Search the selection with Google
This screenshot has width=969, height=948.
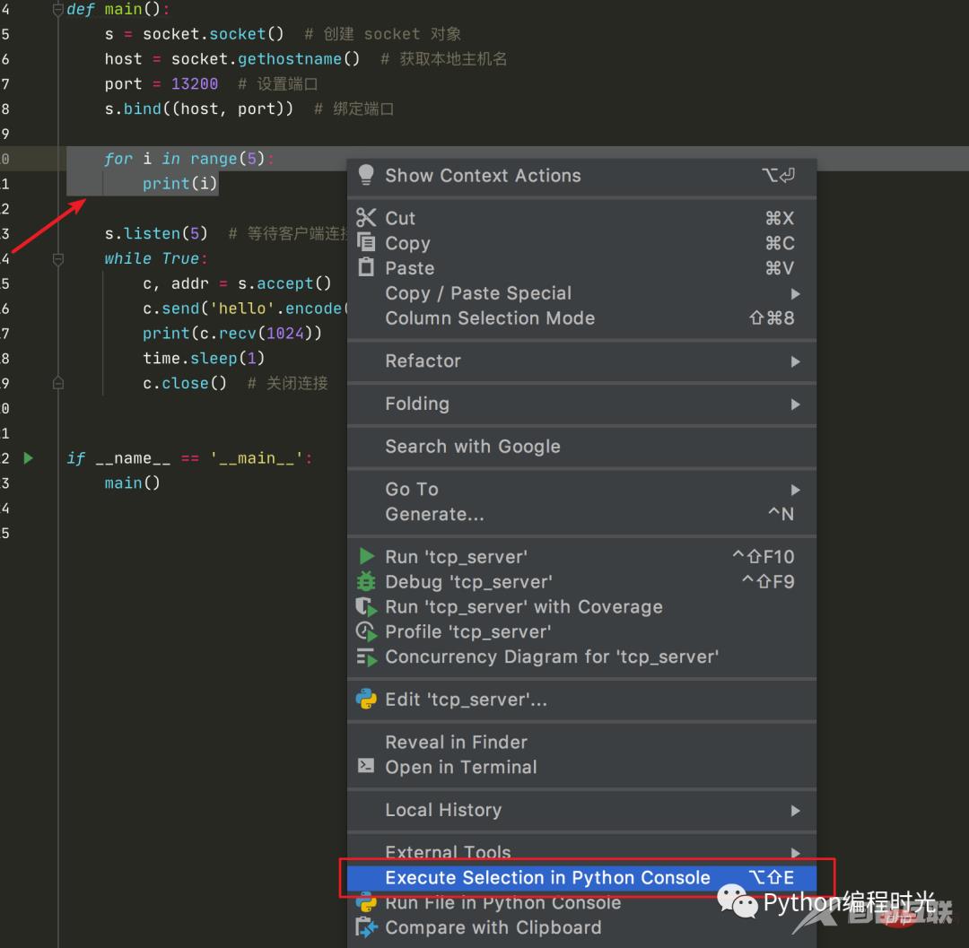pyautogui.click(x=472, y=447)
